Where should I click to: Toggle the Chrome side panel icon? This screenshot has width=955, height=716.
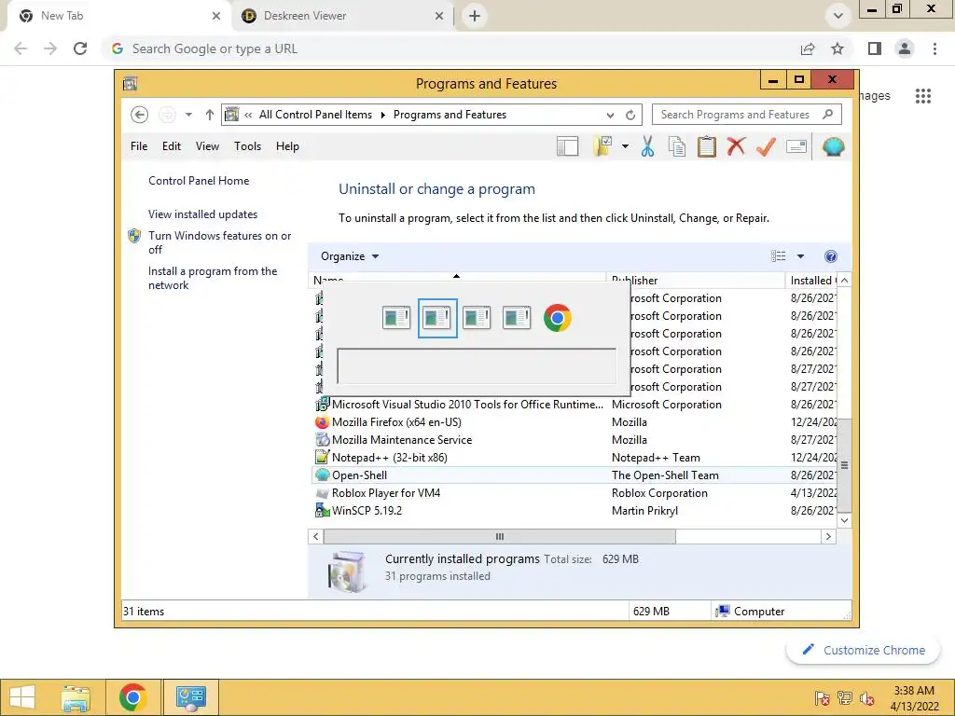[875, 48]
